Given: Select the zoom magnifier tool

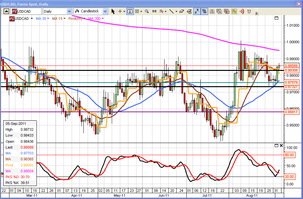Looking at the screenshot, I should click(146, 11).
